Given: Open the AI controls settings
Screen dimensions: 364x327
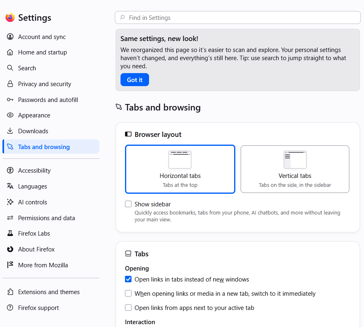Looking at the screenshot, I should click(x=51, y=202).
